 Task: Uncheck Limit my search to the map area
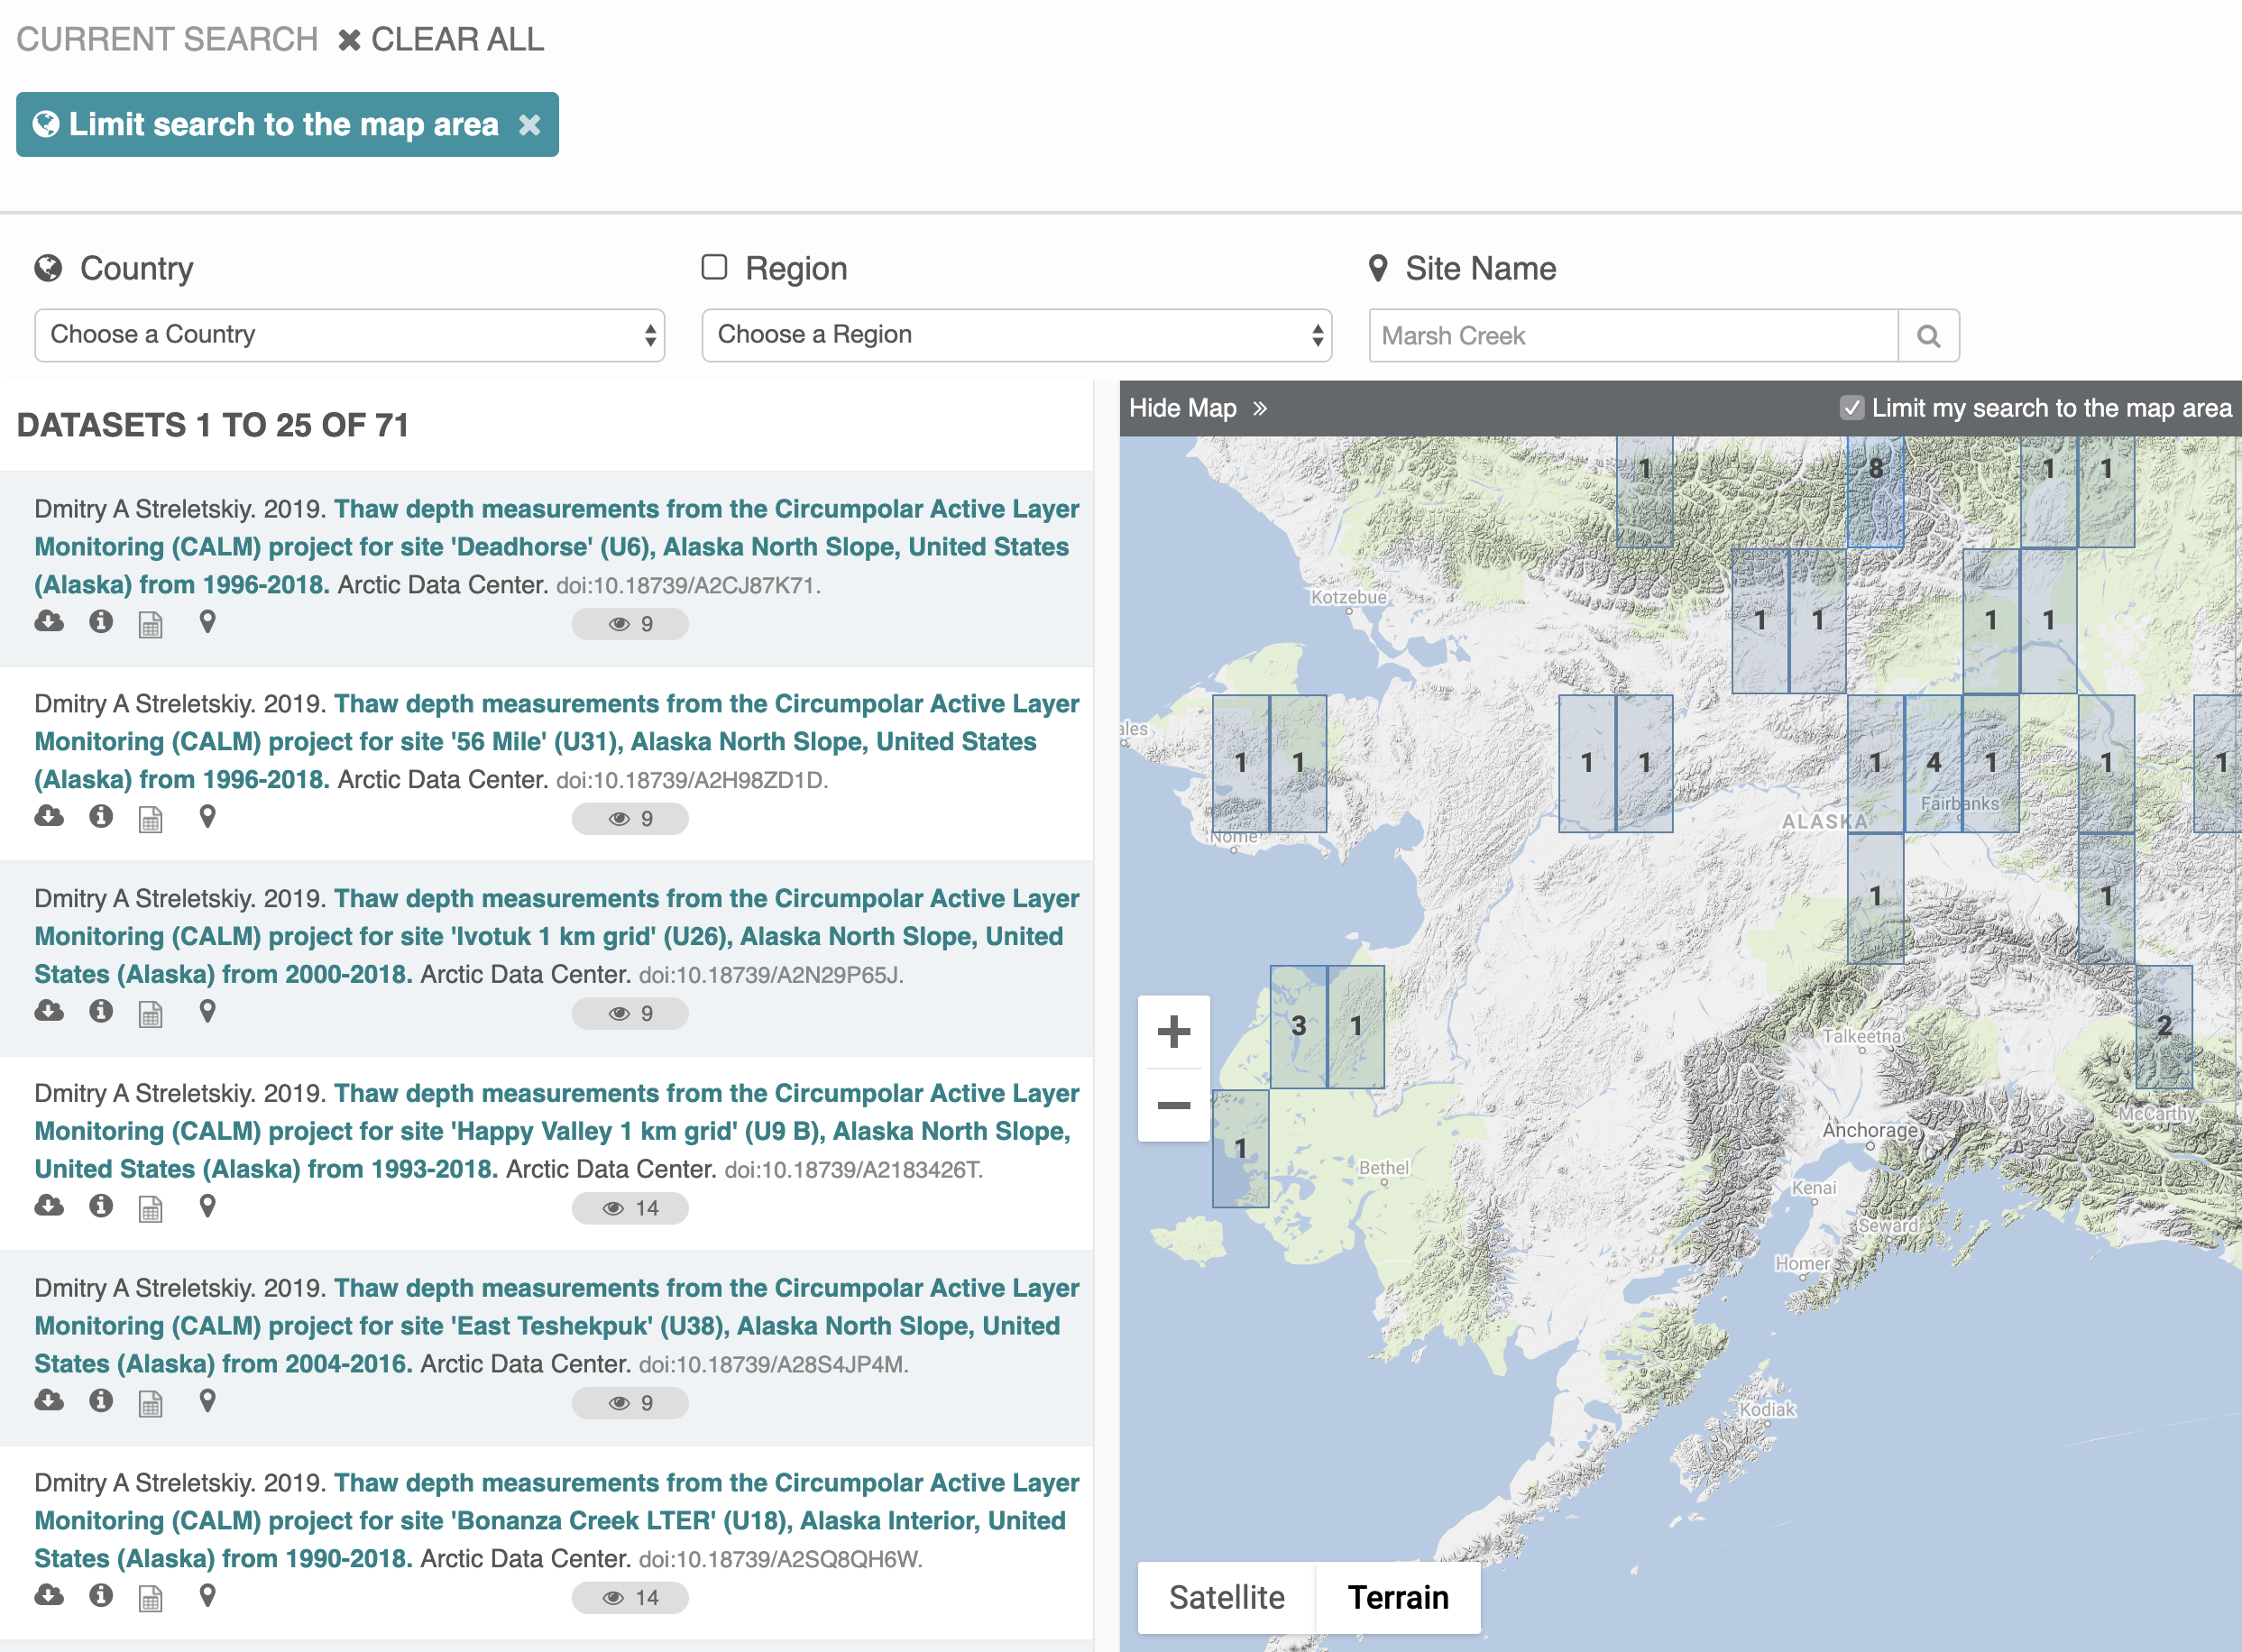1852,408
